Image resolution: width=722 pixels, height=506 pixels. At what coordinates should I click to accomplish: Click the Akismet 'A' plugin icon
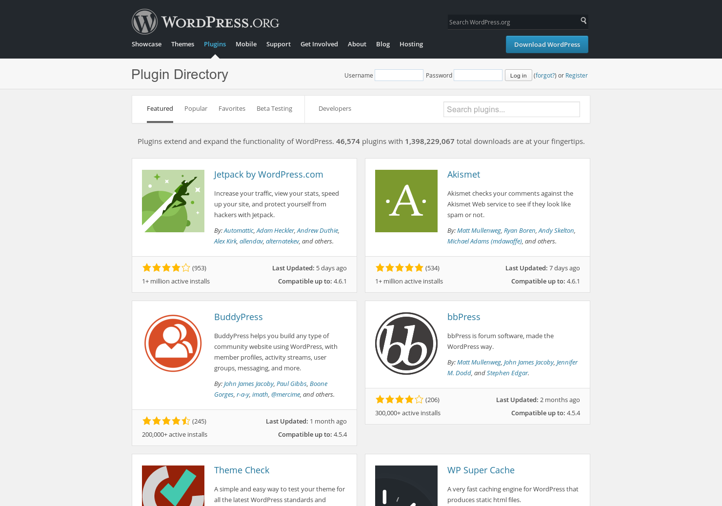click(x=406, y=201)
